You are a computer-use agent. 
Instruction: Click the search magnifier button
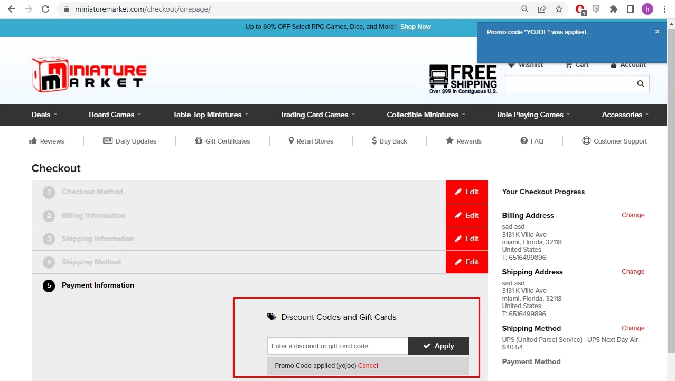click(x=641, y=83)
